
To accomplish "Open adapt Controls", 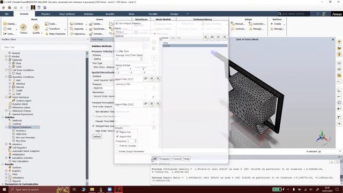I will [238, 28].
